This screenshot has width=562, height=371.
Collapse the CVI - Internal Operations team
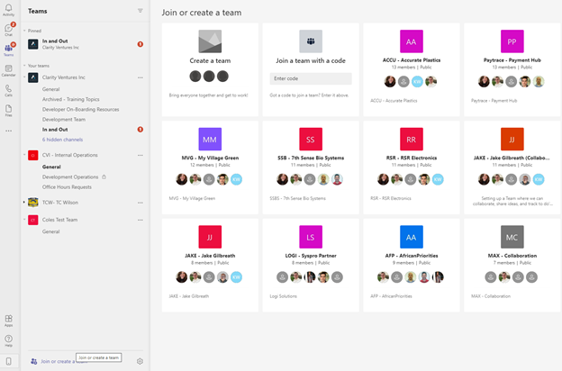[24, 155]
